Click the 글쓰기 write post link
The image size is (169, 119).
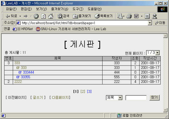point(38,97)
